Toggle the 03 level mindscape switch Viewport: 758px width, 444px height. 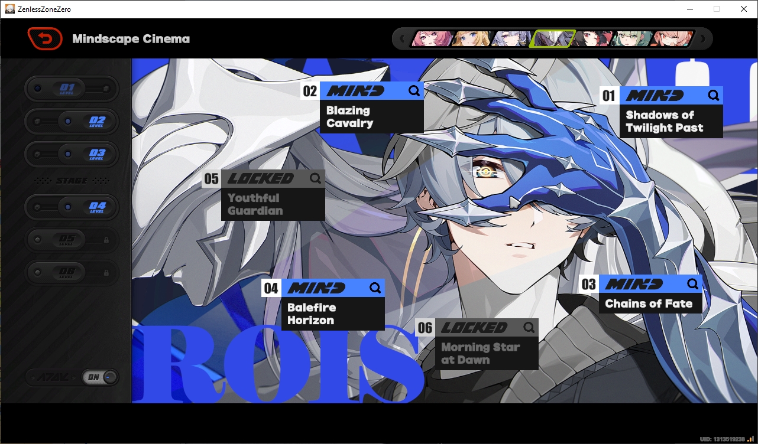72,154
